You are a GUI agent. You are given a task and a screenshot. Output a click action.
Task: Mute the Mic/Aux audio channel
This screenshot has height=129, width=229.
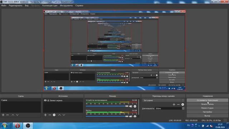[131, 116]
